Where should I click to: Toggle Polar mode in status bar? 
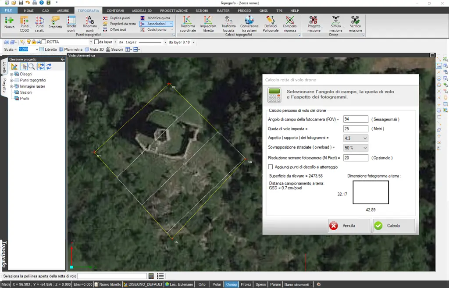click(x=217, y=284)
